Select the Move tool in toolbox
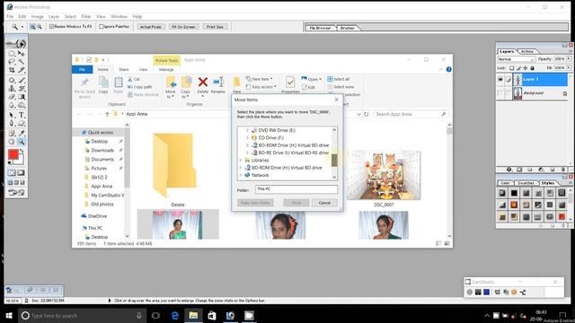Viewport: 575px width, 323px height. (22, 53)
